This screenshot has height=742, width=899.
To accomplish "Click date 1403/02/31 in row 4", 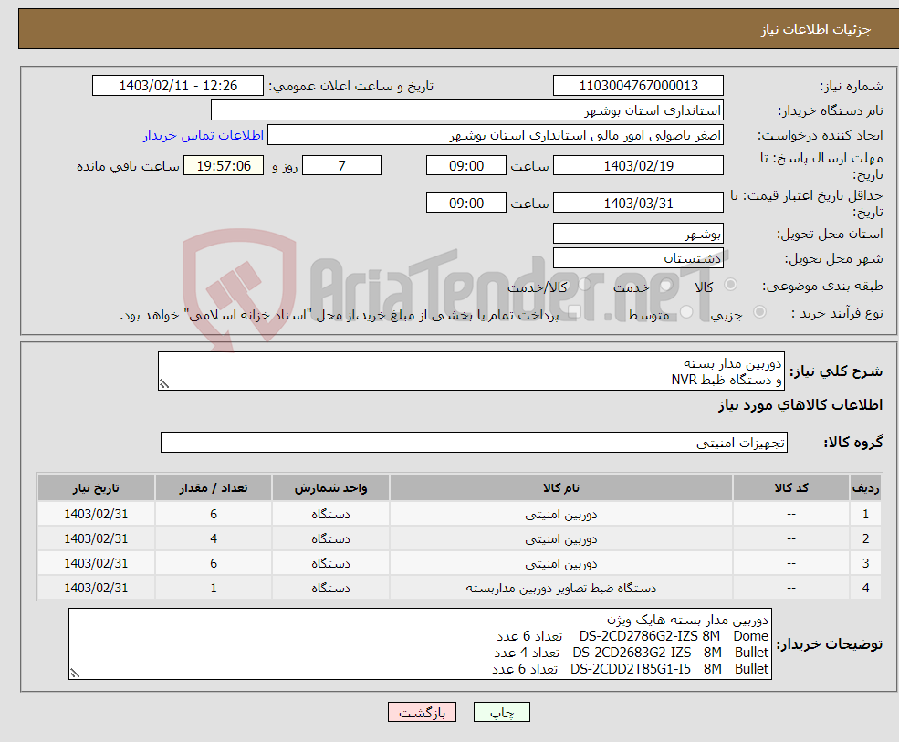I will click(96, 589).
